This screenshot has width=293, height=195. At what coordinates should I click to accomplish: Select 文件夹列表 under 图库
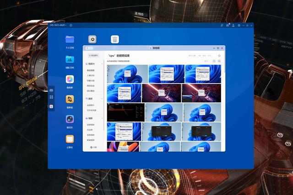(x=92, y=111)
